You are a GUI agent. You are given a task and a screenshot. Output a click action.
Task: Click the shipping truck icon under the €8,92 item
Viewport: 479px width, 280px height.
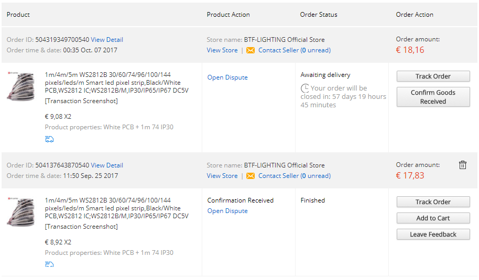coord(49,264)
